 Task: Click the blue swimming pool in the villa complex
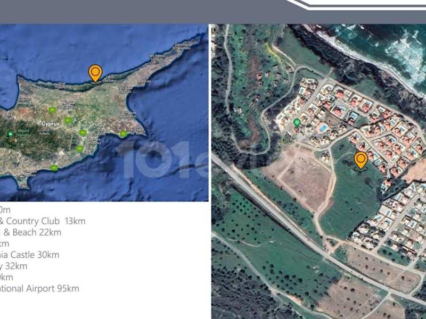(x=323, y=128)
